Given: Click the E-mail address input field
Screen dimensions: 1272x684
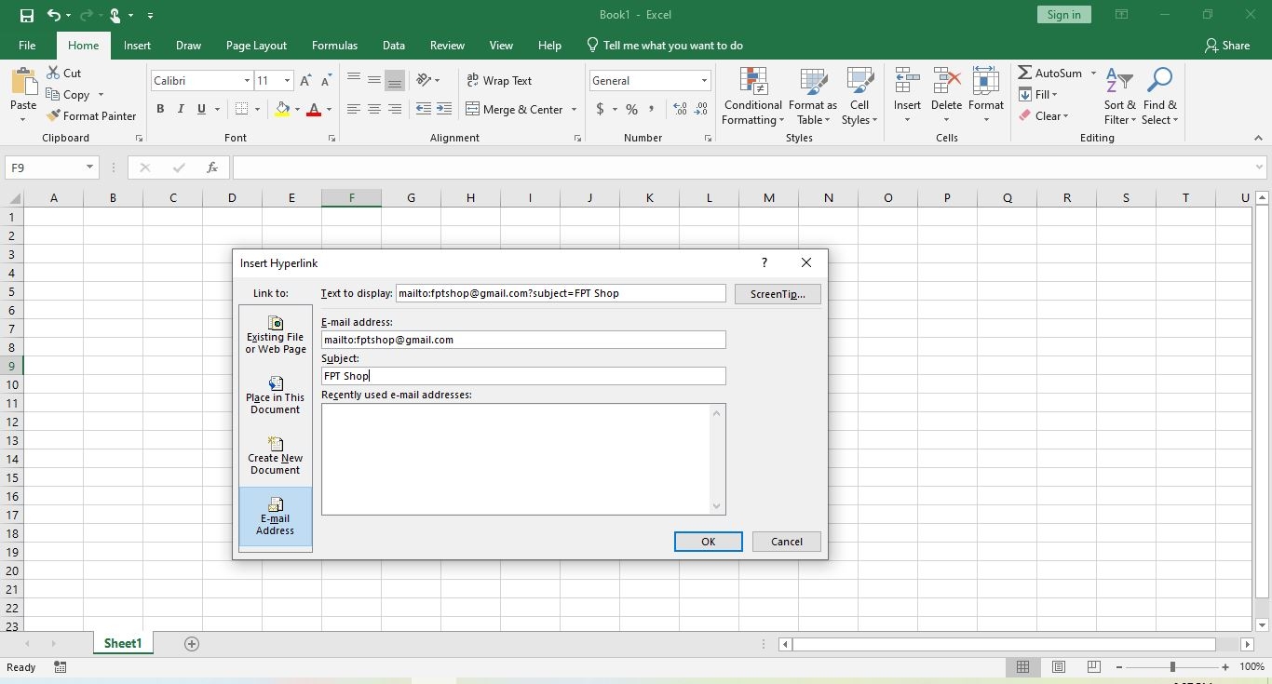Looking at the screenshot, I should click(x=523, y=340).
